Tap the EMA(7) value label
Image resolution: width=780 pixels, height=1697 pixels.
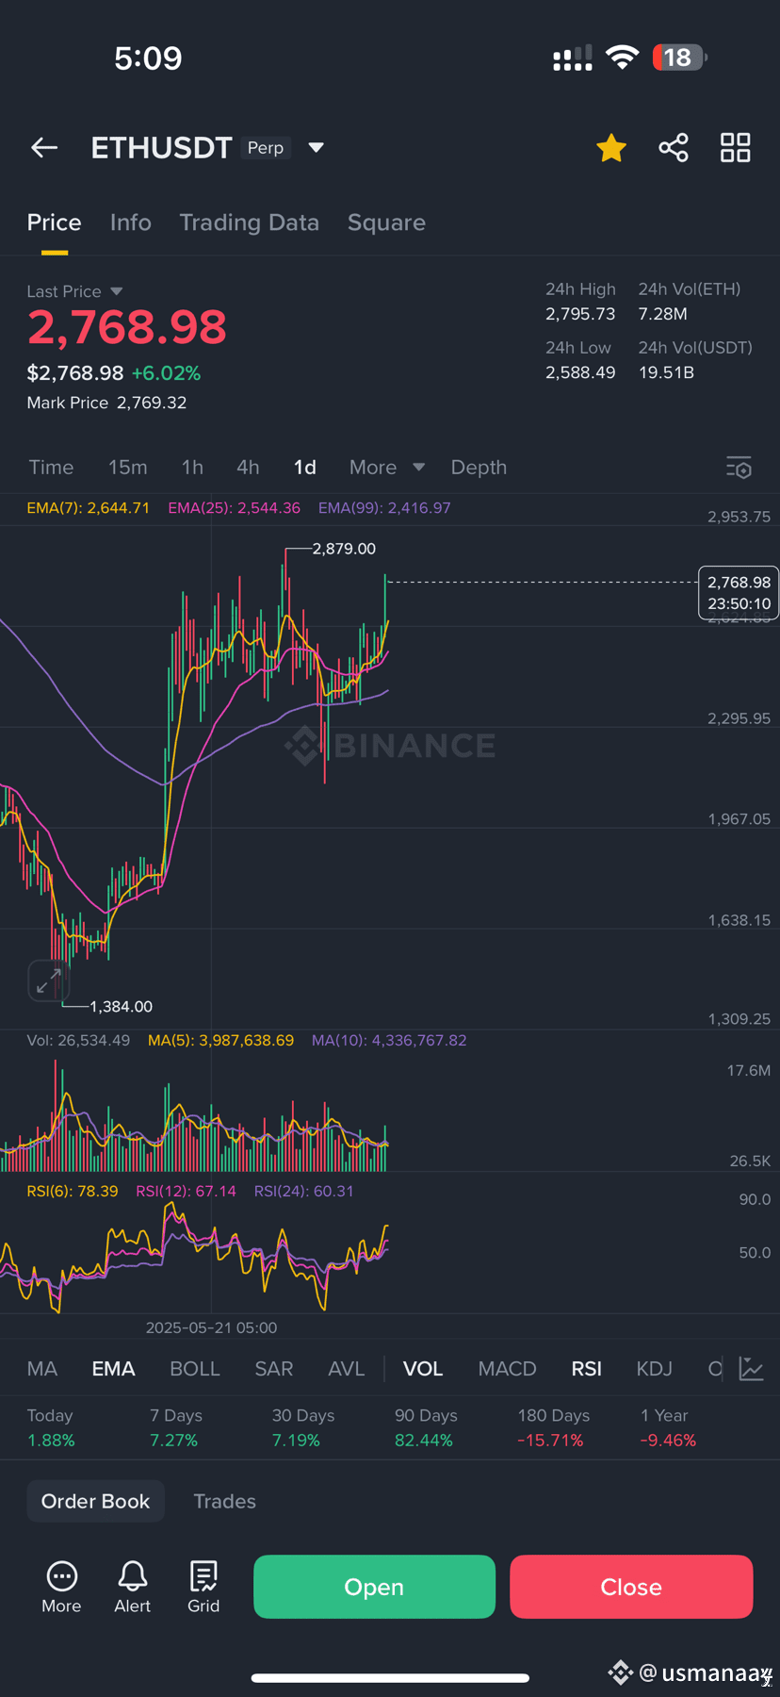pyautogui.click(x=88, y=508)
